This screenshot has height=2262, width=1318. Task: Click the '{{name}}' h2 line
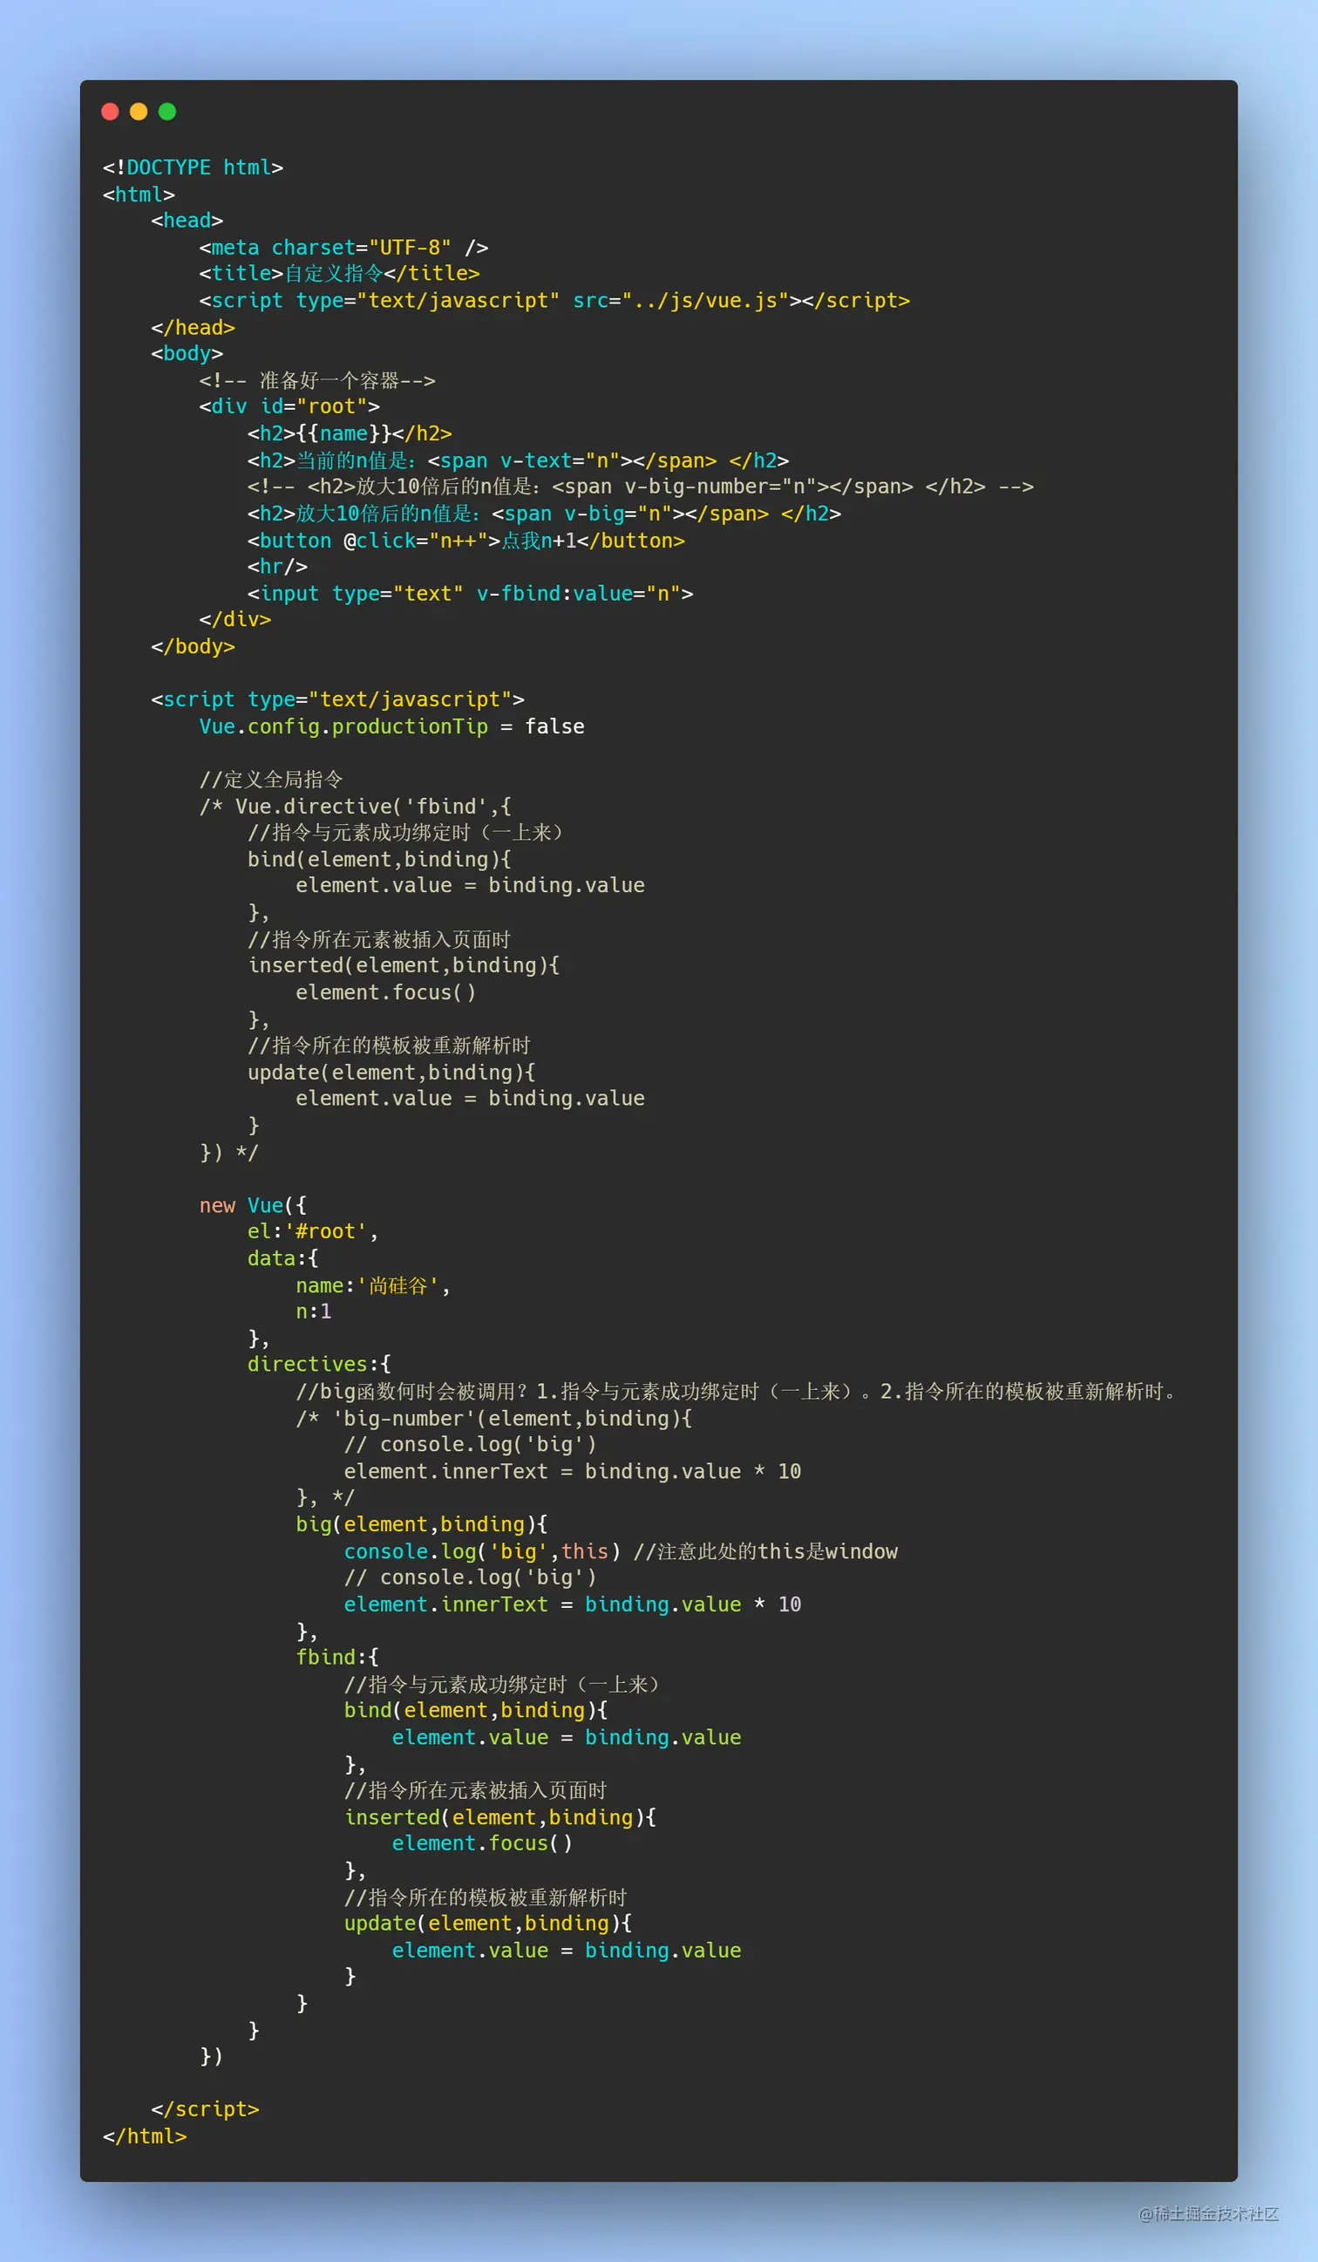(x=350, y=433)
